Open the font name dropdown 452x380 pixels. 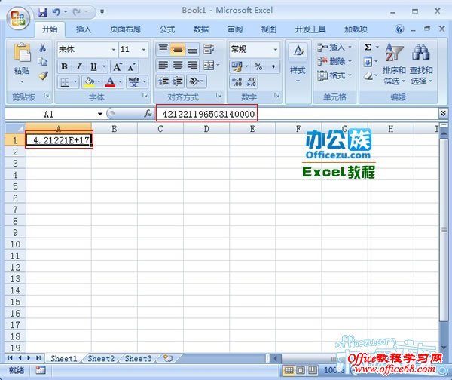tap(113, 50)
